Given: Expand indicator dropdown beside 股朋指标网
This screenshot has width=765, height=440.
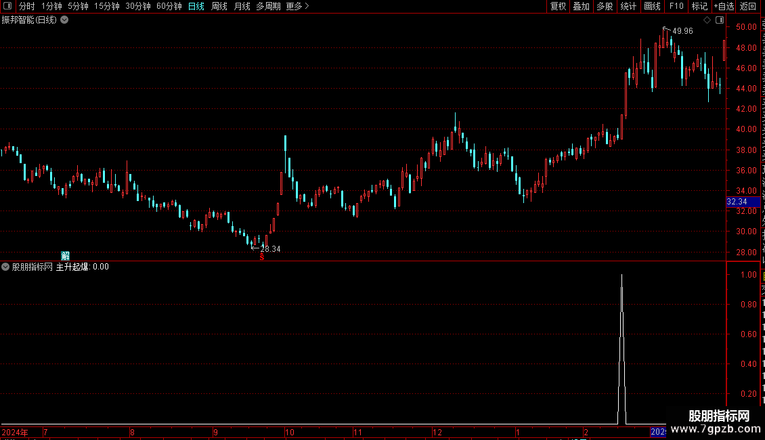Looking at the screenshot, I should [x=5, y=267].
